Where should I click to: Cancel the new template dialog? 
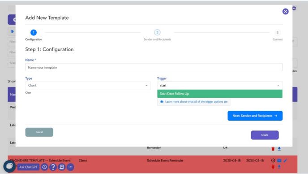coord(39,132)
